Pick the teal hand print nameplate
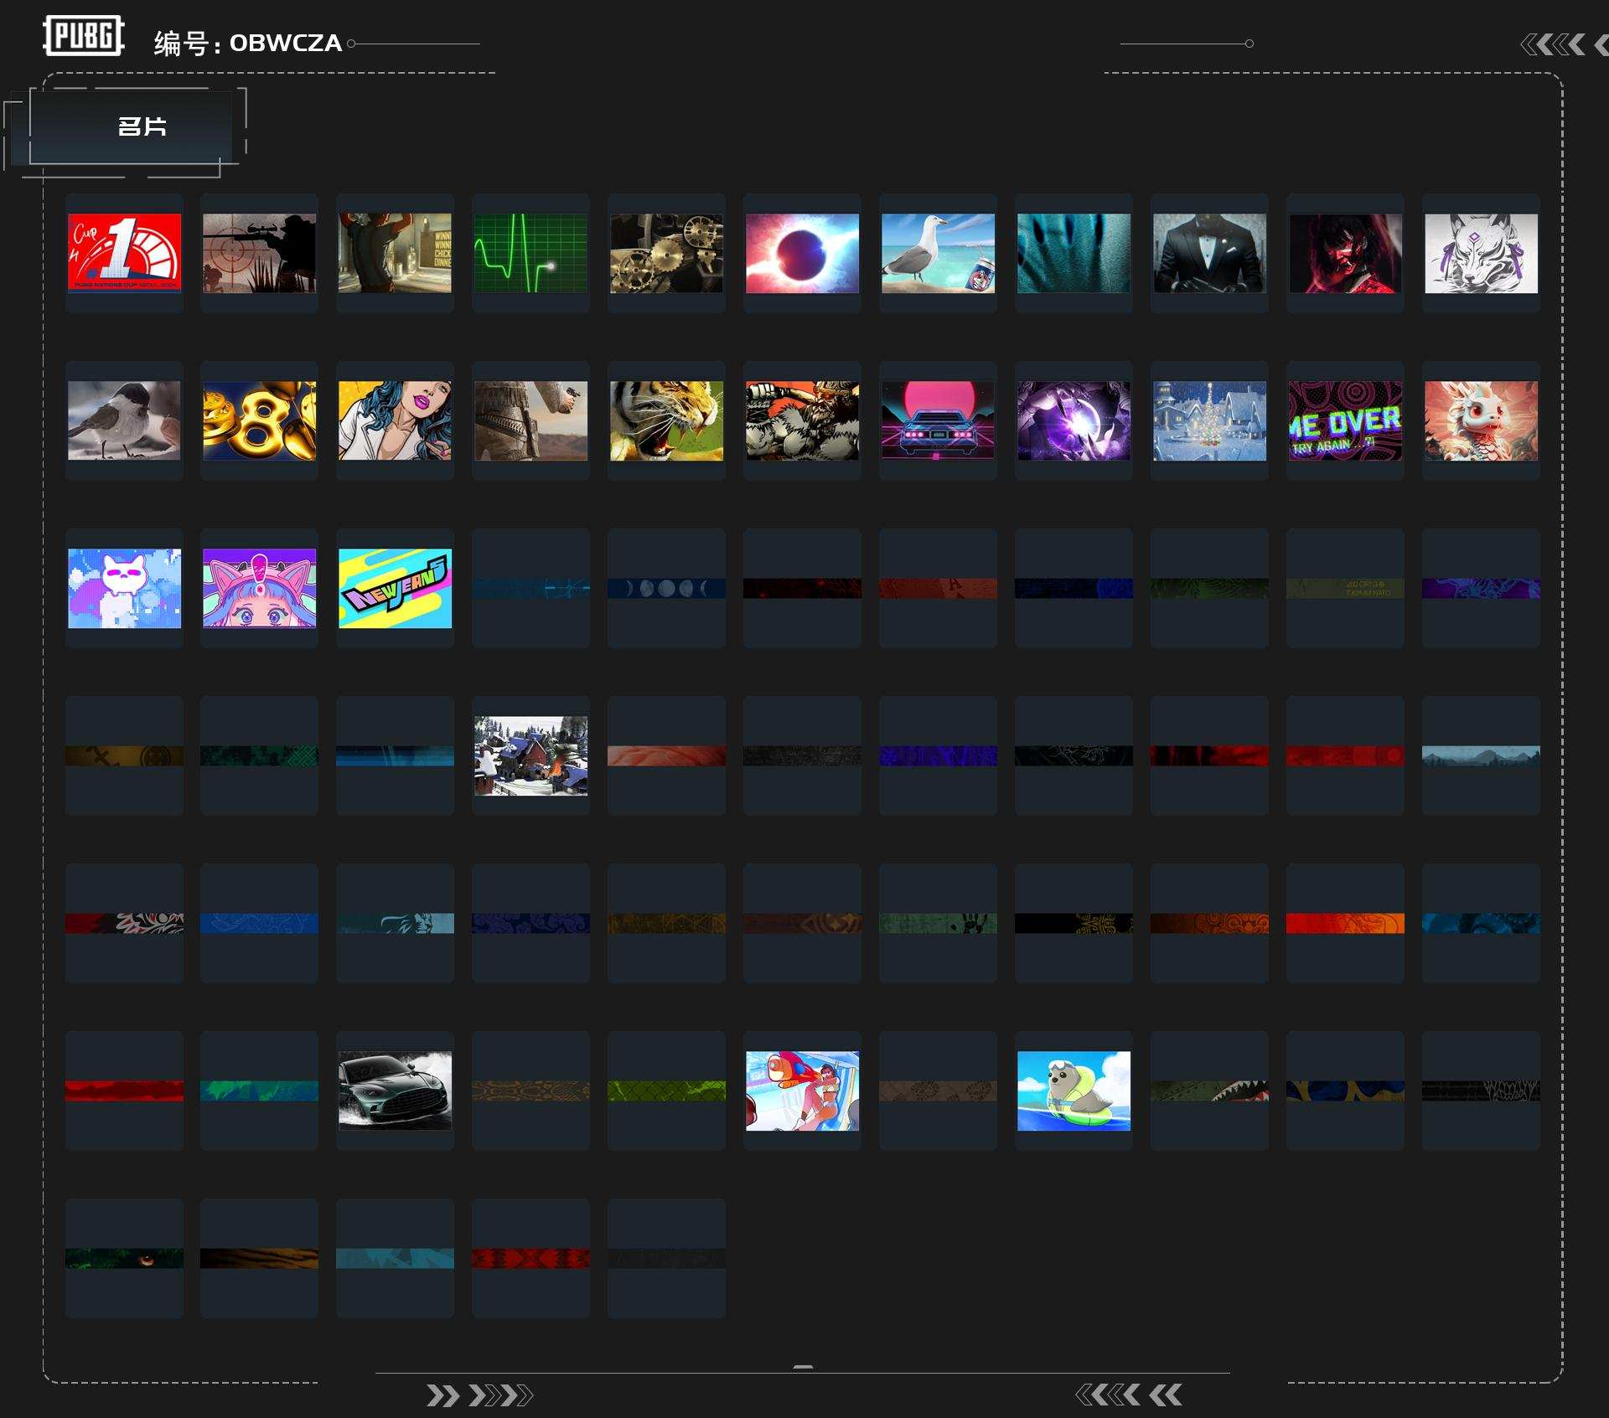This screenshot has width=1609, height=1418. [x=1074, y=253]
